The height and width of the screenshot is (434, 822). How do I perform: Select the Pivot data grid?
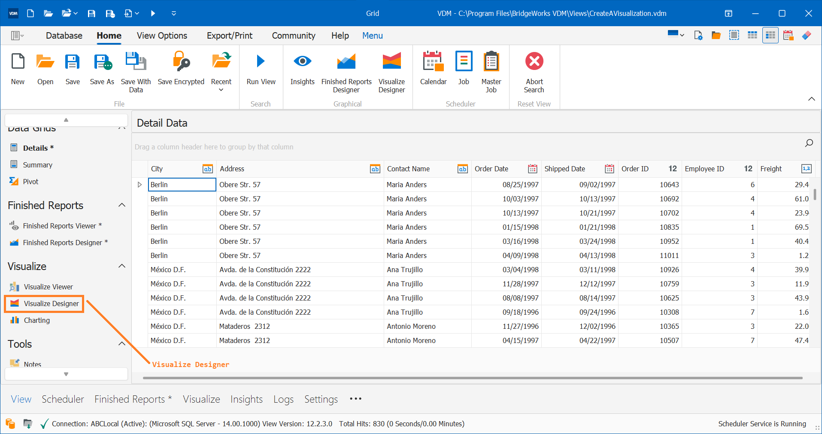click(x=30, y=181)
